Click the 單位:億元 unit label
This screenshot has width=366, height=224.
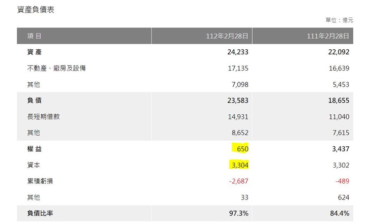(340, 20)
